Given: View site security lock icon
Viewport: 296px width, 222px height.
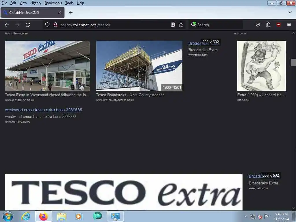Looking at the screenshot, I should pyautogui.click(x=55, y=25).
